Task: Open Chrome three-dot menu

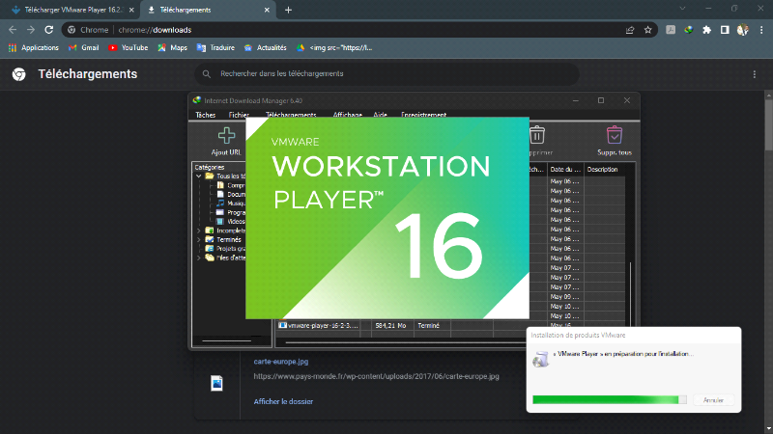Action: pyautogui.click(x=760, y=30)
